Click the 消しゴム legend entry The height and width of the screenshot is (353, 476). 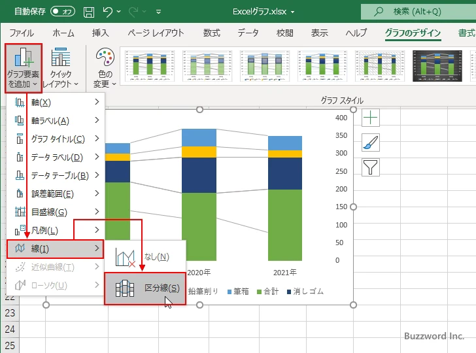(x=305, y=292)
